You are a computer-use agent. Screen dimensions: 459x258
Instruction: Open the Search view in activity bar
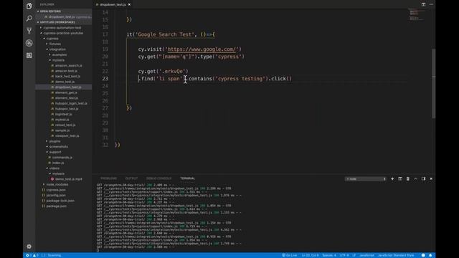29,19
